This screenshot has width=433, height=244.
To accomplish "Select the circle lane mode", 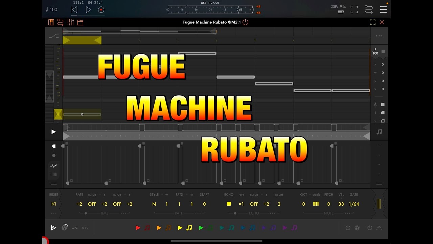I will pos(54,156).
